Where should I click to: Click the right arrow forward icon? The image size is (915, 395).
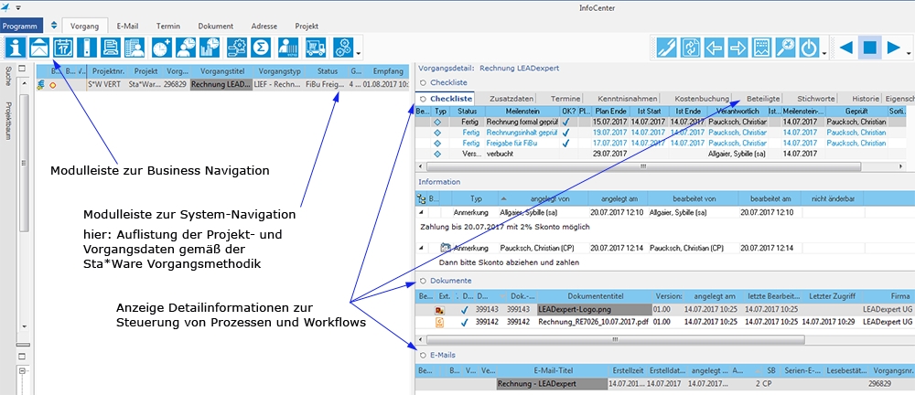pyautogui.click(x=737, y=48)
